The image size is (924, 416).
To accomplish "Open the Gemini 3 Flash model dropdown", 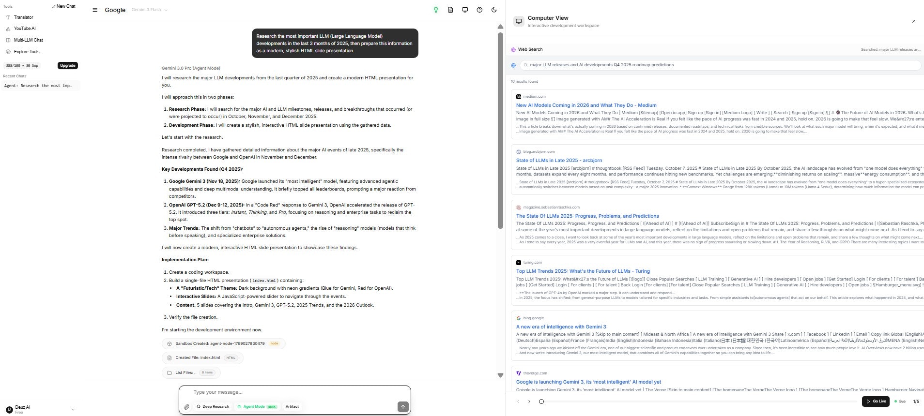I will pos(150,10).
